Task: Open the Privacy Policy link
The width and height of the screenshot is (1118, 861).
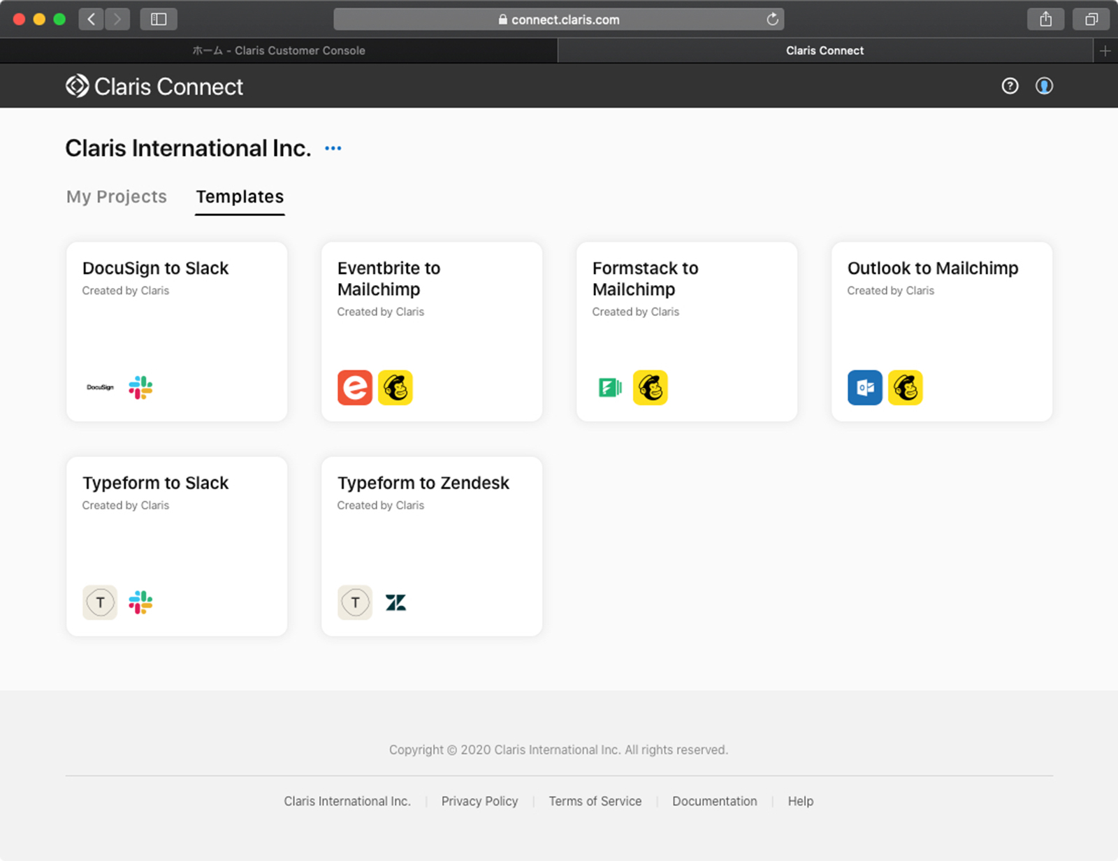Action: tap(479, 801)
